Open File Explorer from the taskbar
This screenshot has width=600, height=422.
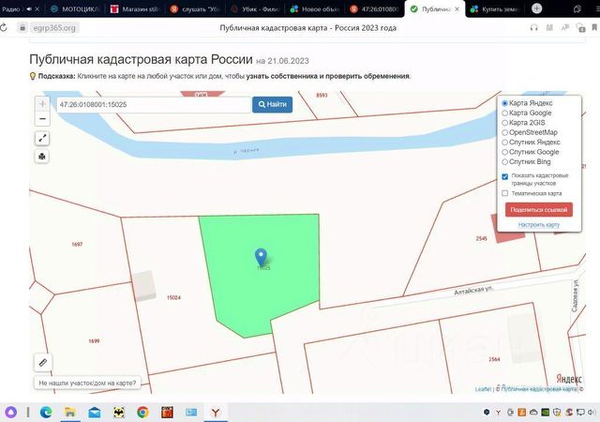pyautogui.click(x=69, y=412)
